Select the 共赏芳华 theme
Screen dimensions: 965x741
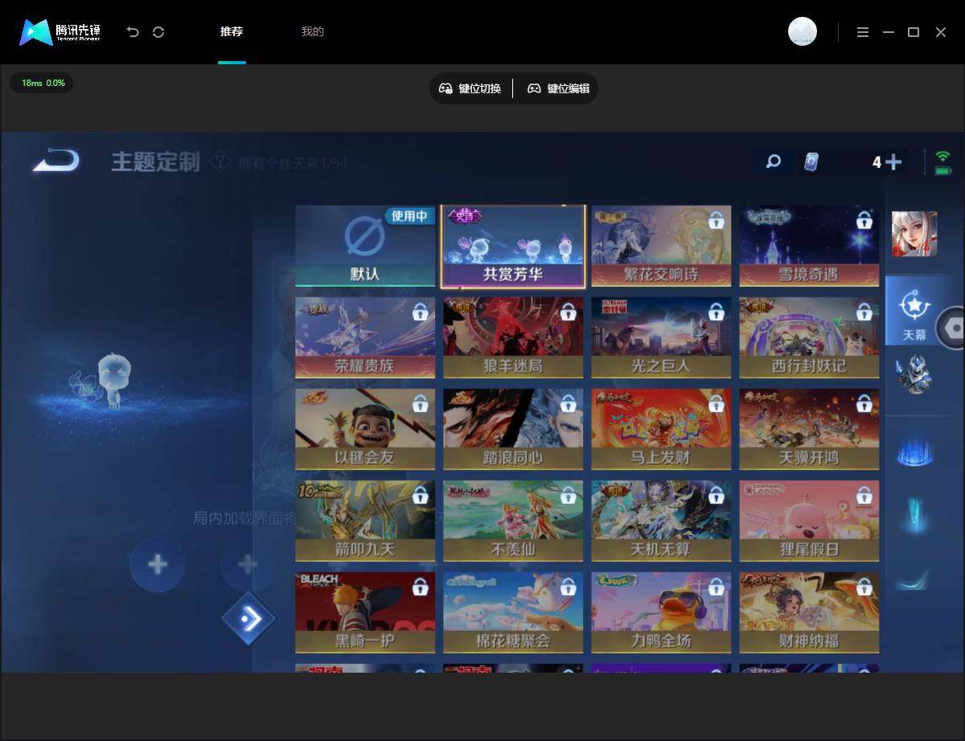513,246
